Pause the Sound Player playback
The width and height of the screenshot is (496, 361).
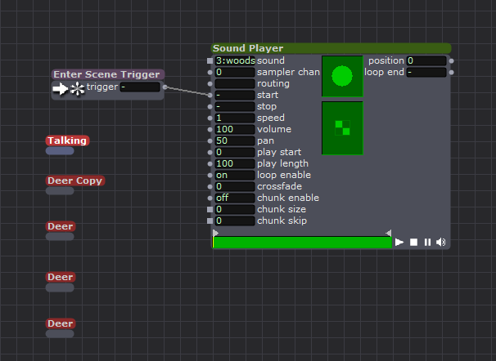click(x=427, y=243)
